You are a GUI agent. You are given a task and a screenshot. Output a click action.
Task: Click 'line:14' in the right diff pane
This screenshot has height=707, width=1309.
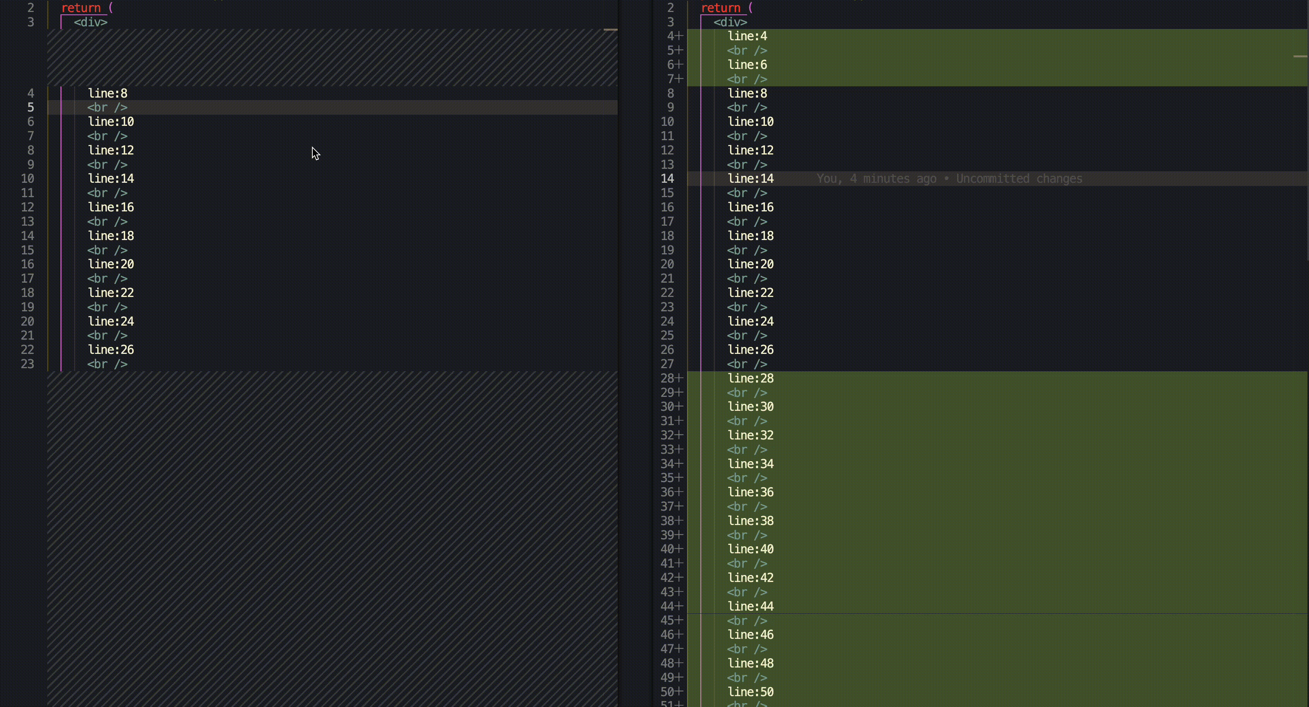[751, 179]
